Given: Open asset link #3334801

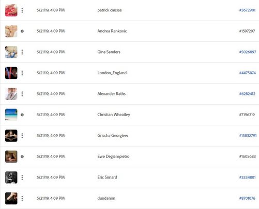Looking at the screenshot, I should click(x=248, y=178).
